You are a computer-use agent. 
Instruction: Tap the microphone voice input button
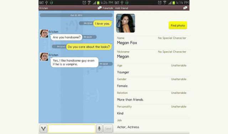99,128
